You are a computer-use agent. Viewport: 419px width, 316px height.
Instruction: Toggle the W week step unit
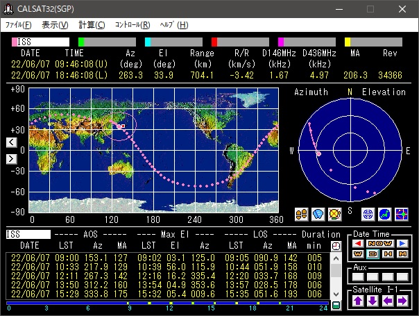click(359, 253)
